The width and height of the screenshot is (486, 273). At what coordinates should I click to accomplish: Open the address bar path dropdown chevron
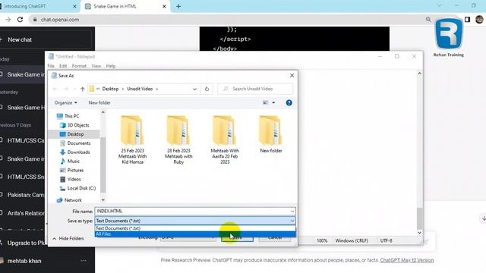coord(194,89)
